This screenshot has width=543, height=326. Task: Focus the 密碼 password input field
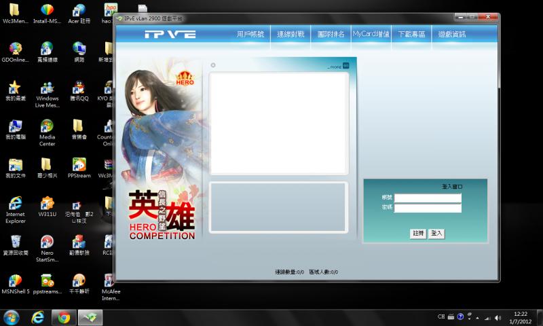click(x=428, y=208)
